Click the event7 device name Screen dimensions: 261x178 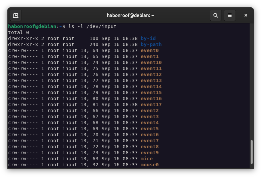pos(150,141)
